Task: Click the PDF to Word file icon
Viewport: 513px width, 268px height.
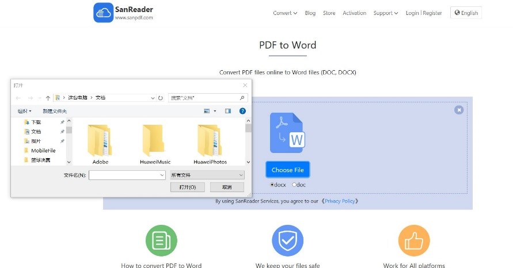Action: [x=287, y=133]
